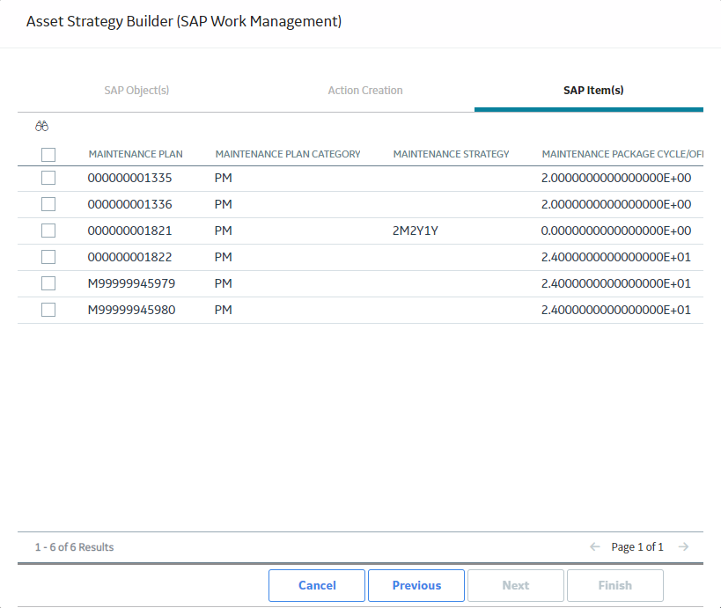721x608 pixels.
Task: Sort by Maintenance Package Cycle header
Action: click(622, 154)
